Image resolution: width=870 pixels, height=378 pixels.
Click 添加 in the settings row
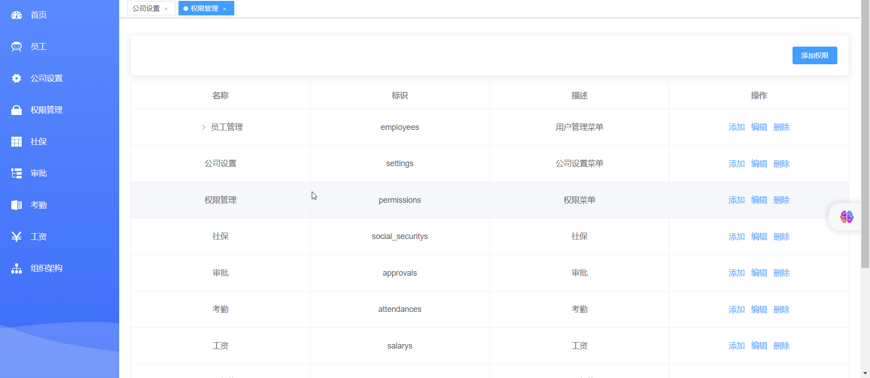point(736,164)
